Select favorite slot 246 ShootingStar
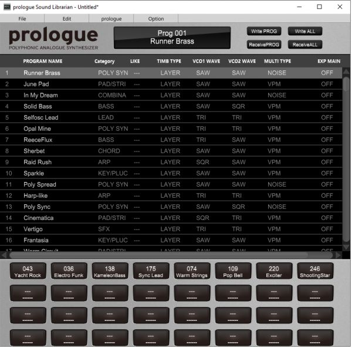This screenshot has width=352, height=348. click(315, 271)
